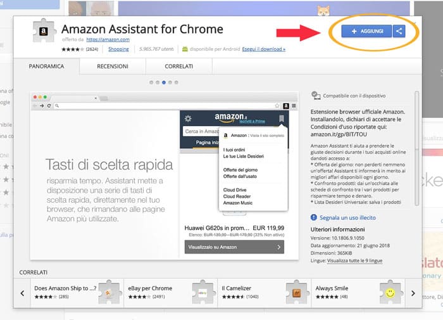The image size is (443, 320).
Task: Click the hamburger menu icon in preview browser
Action: click(x=294, y=106)
